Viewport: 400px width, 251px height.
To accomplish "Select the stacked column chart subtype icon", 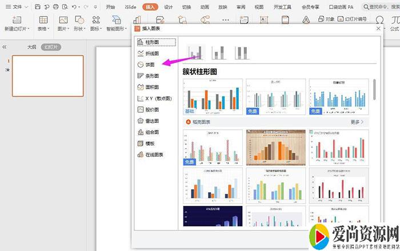I will [x=219, y=53].
